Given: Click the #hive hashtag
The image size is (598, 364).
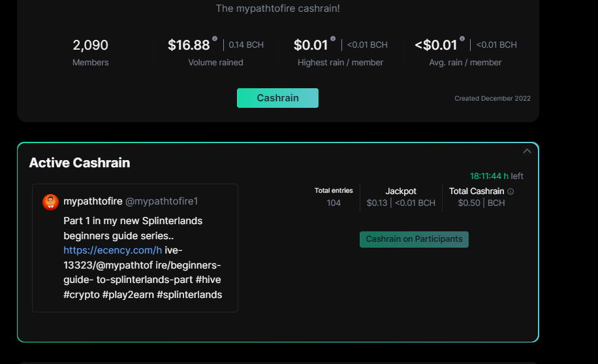Looking at the screenshot, I should tap(208, 280).
